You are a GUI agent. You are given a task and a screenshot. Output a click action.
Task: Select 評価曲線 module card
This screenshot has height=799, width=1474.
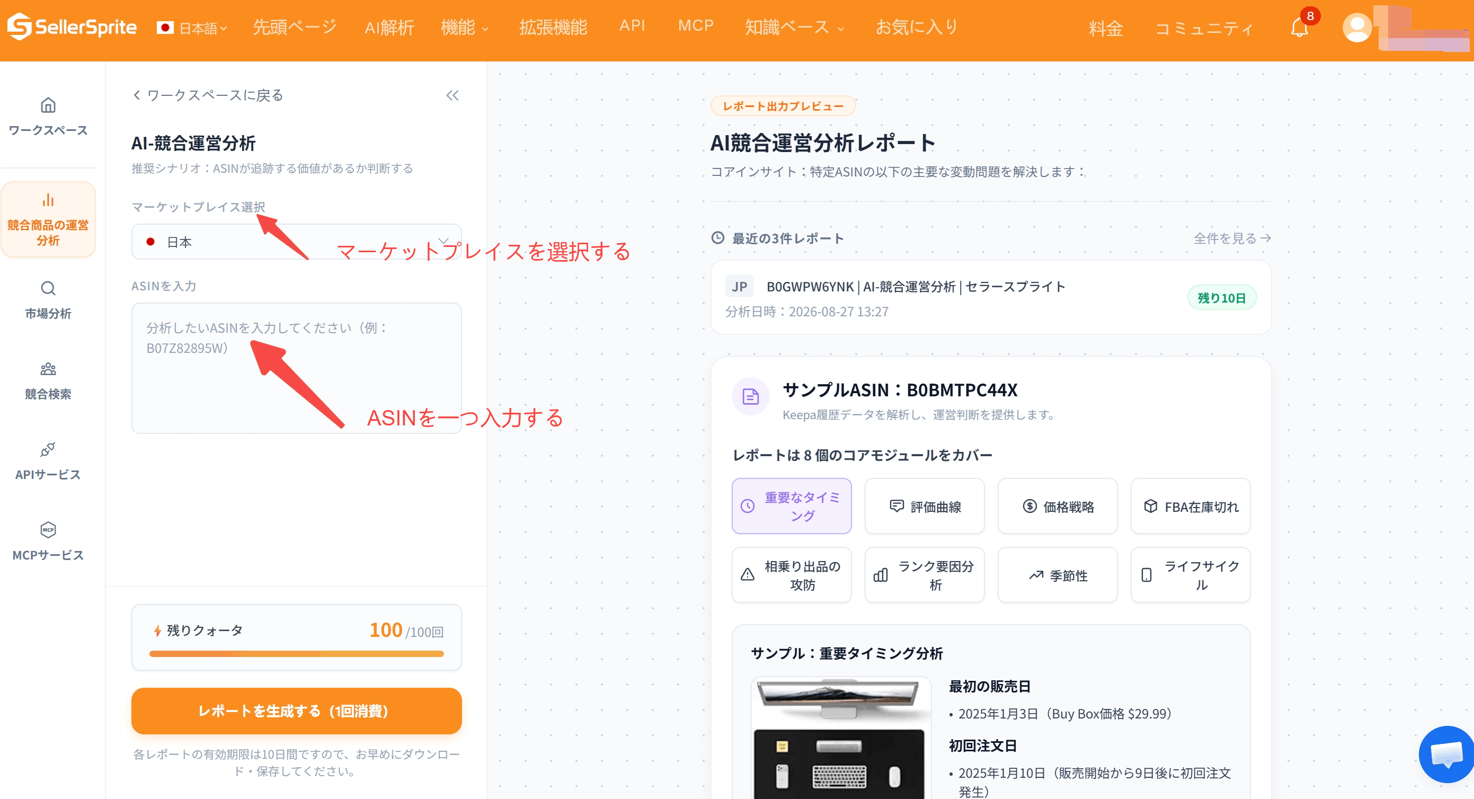pyautogui.click(x=925, y=506)
